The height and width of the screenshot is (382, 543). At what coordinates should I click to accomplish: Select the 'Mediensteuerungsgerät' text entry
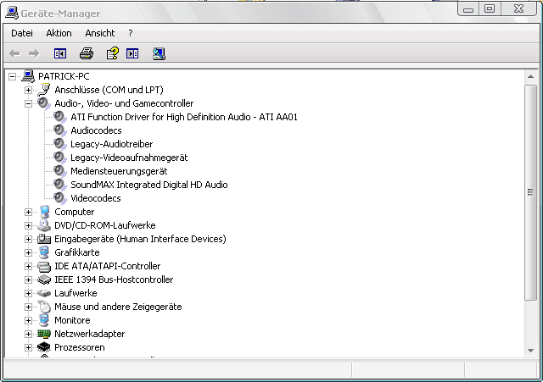coord(119,171)
